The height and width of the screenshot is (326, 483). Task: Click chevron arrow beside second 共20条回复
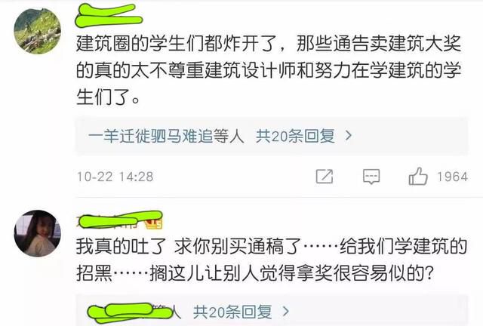286,312
